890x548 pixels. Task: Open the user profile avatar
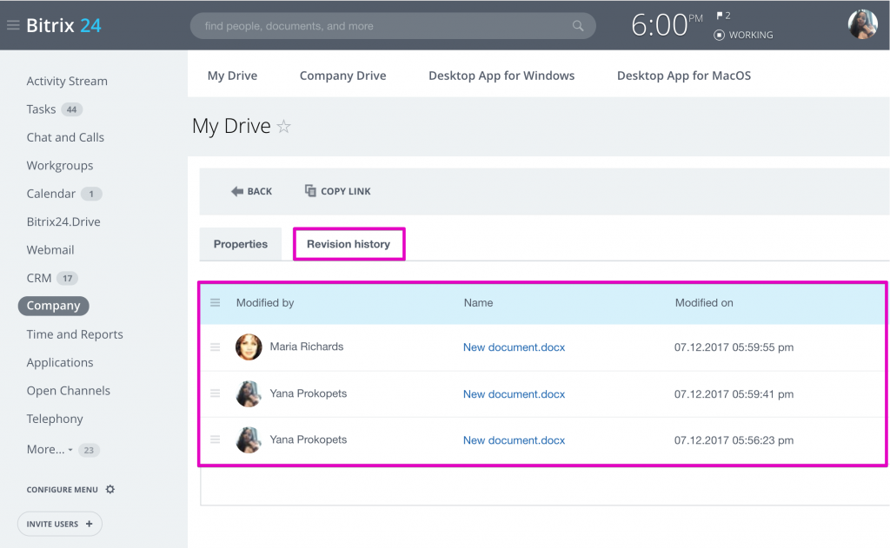tap(862, 24)
